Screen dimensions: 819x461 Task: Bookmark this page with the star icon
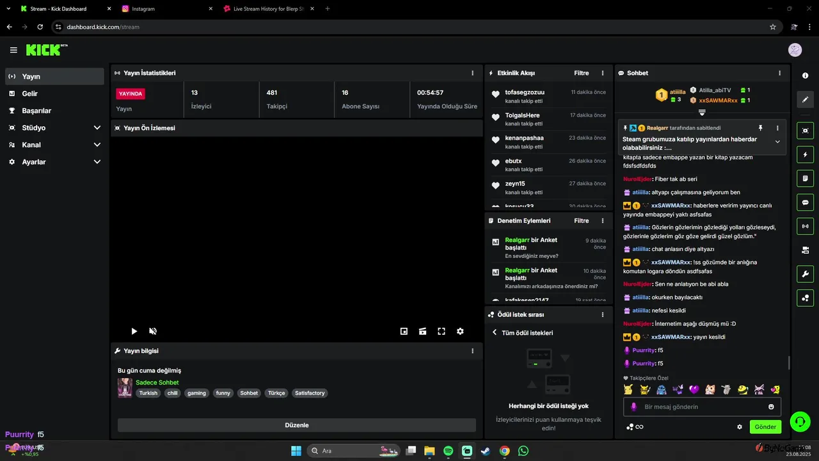tap(772, 27)
